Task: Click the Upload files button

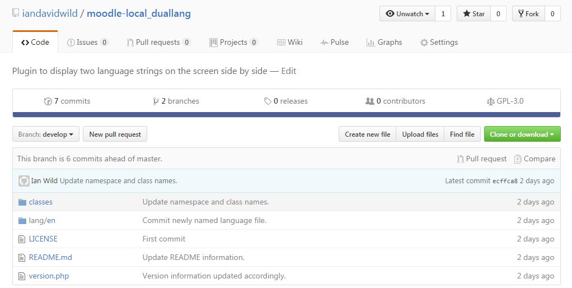Action: click(x=420, y=134)
